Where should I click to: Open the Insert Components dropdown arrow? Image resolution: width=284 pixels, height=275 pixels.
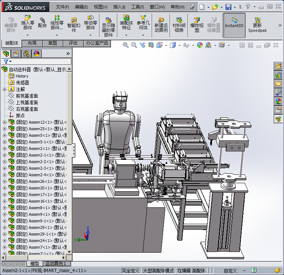[x=28, y=35]
